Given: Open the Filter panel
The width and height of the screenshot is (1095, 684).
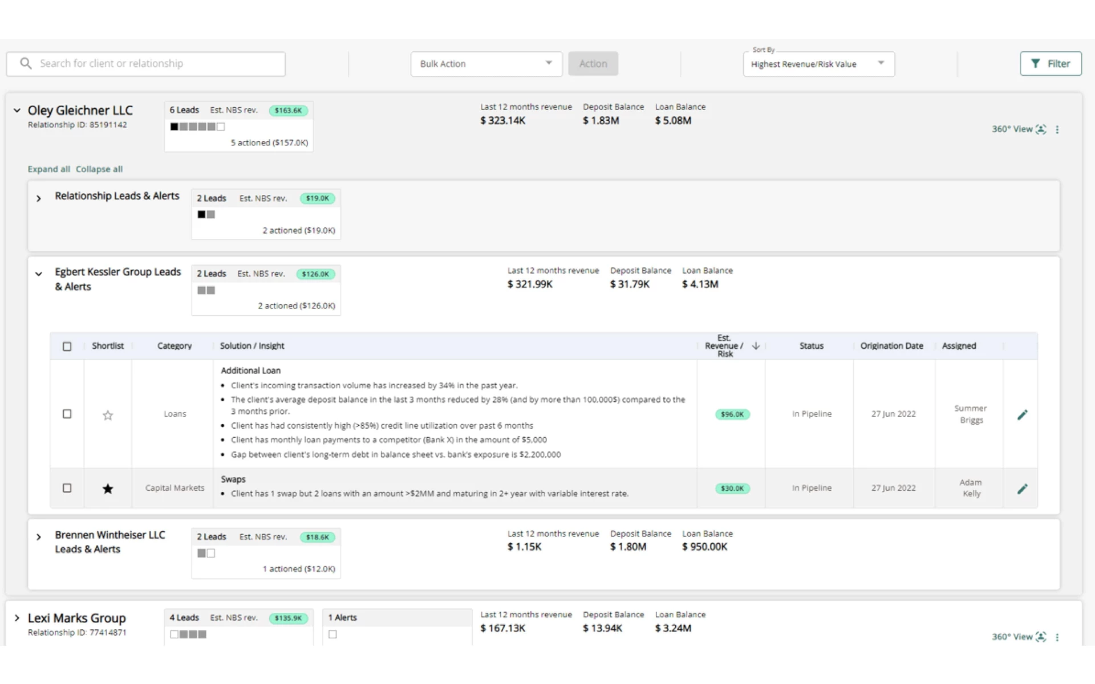Looking at the screenshot, I should [x=1051, y=64].
